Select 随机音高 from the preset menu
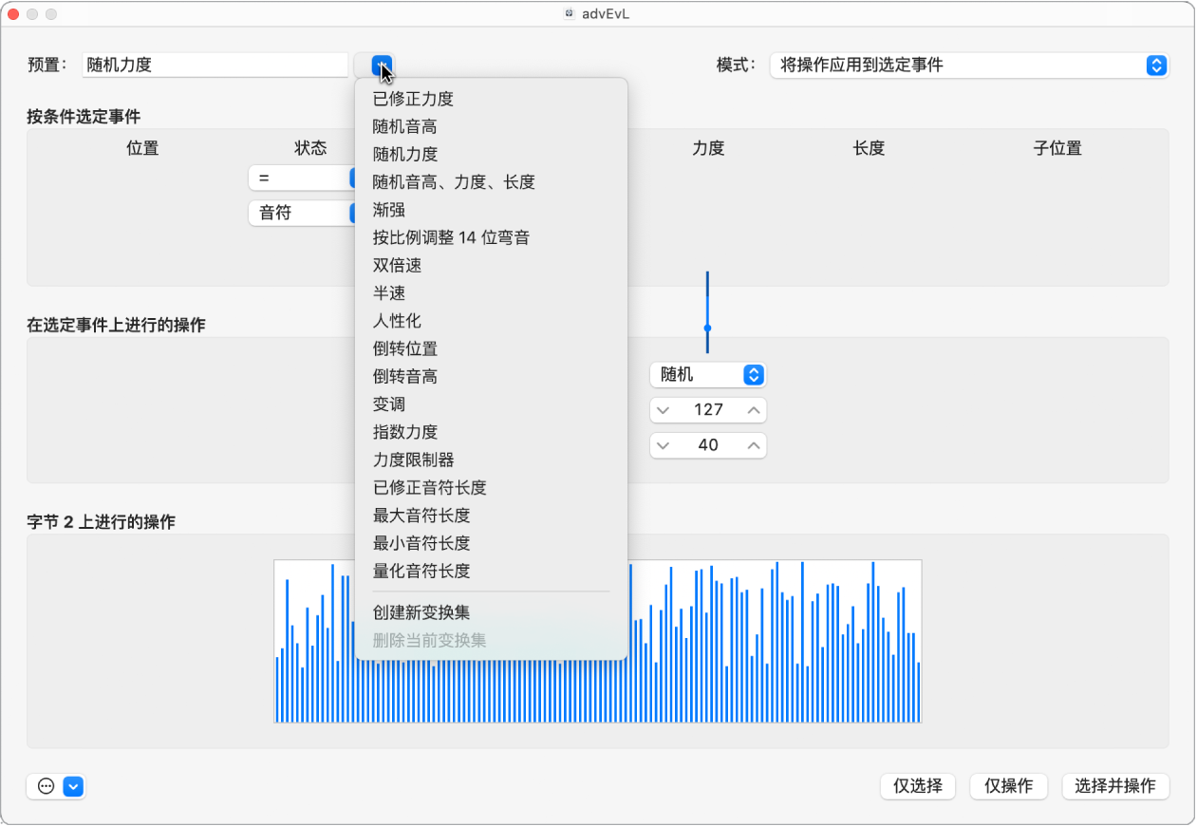1197x826 pixels. [x=402, y=125]
